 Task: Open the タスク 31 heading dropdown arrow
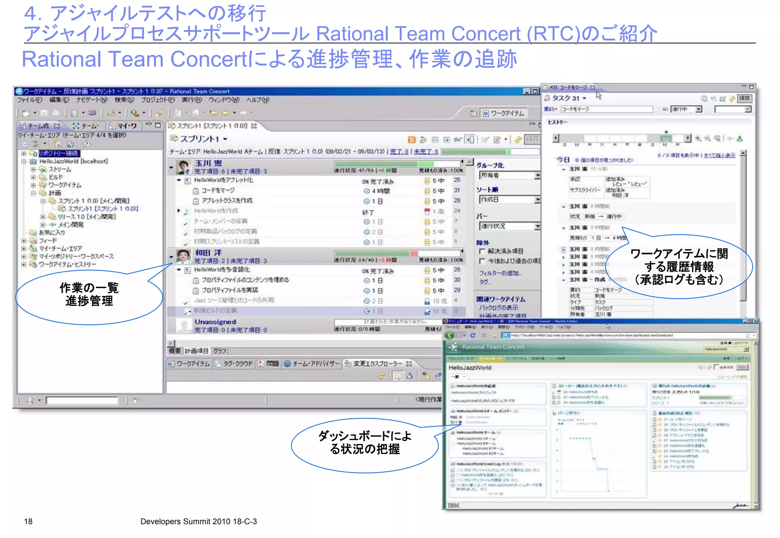pos(584,99)
